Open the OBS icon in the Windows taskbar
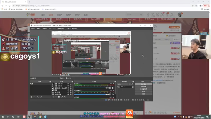This screenshot has height=119, width=211. click(x=29, y=117)
